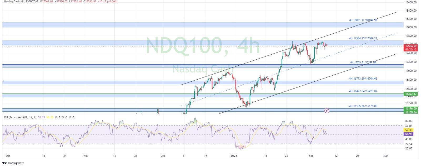This screenshot has width=421, height=167.
Task: Open the TradingView logo link
Action: click(x=13, y=163)
